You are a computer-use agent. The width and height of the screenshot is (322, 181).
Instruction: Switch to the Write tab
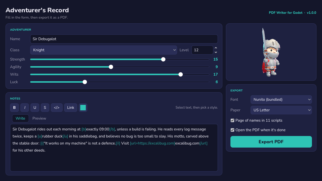(x=20, y=118)
